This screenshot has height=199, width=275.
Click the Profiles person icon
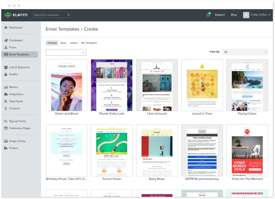click(6, 74)
